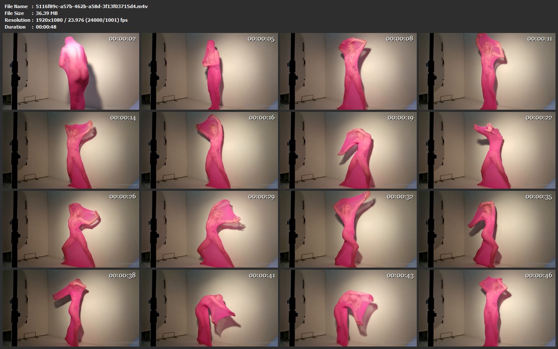Click the File Name label
The image size is (558, 349).
(x=16, y=6)
